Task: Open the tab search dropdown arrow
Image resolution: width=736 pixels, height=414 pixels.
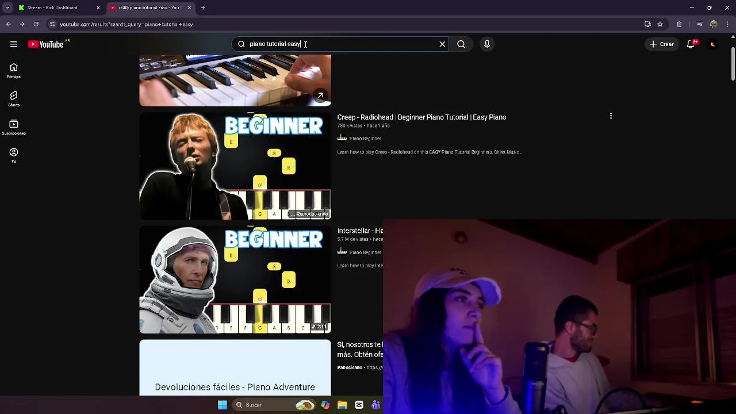Action: (x=7, y=7)
